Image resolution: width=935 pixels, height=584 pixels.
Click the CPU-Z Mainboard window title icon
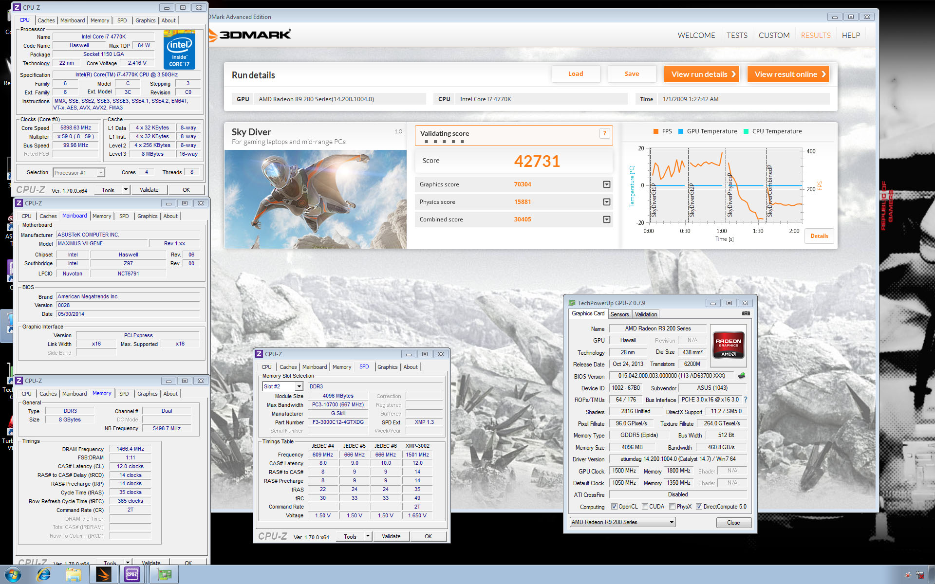click(19, 203)
